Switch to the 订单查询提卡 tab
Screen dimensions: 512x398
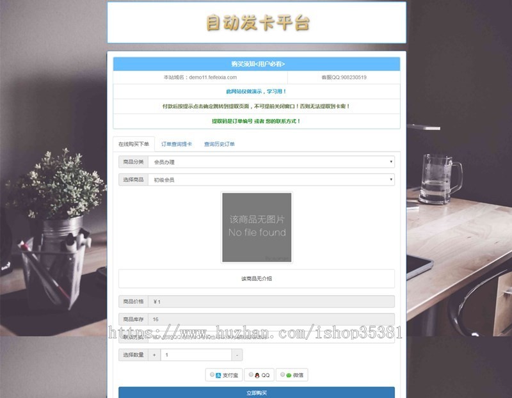pyautogui.click(x=177, y=144)
